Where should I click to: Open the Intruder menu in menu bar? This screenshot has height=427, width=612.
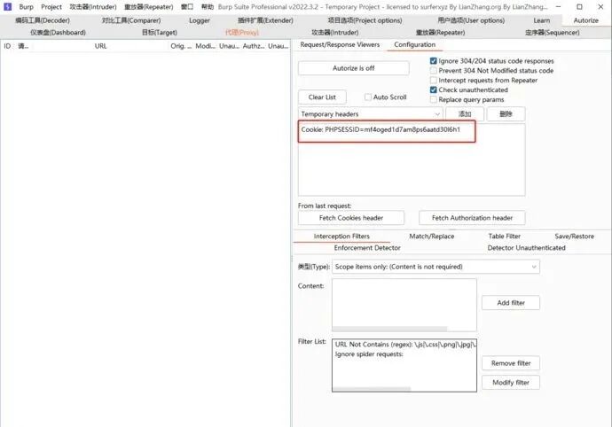coord(93,7)
